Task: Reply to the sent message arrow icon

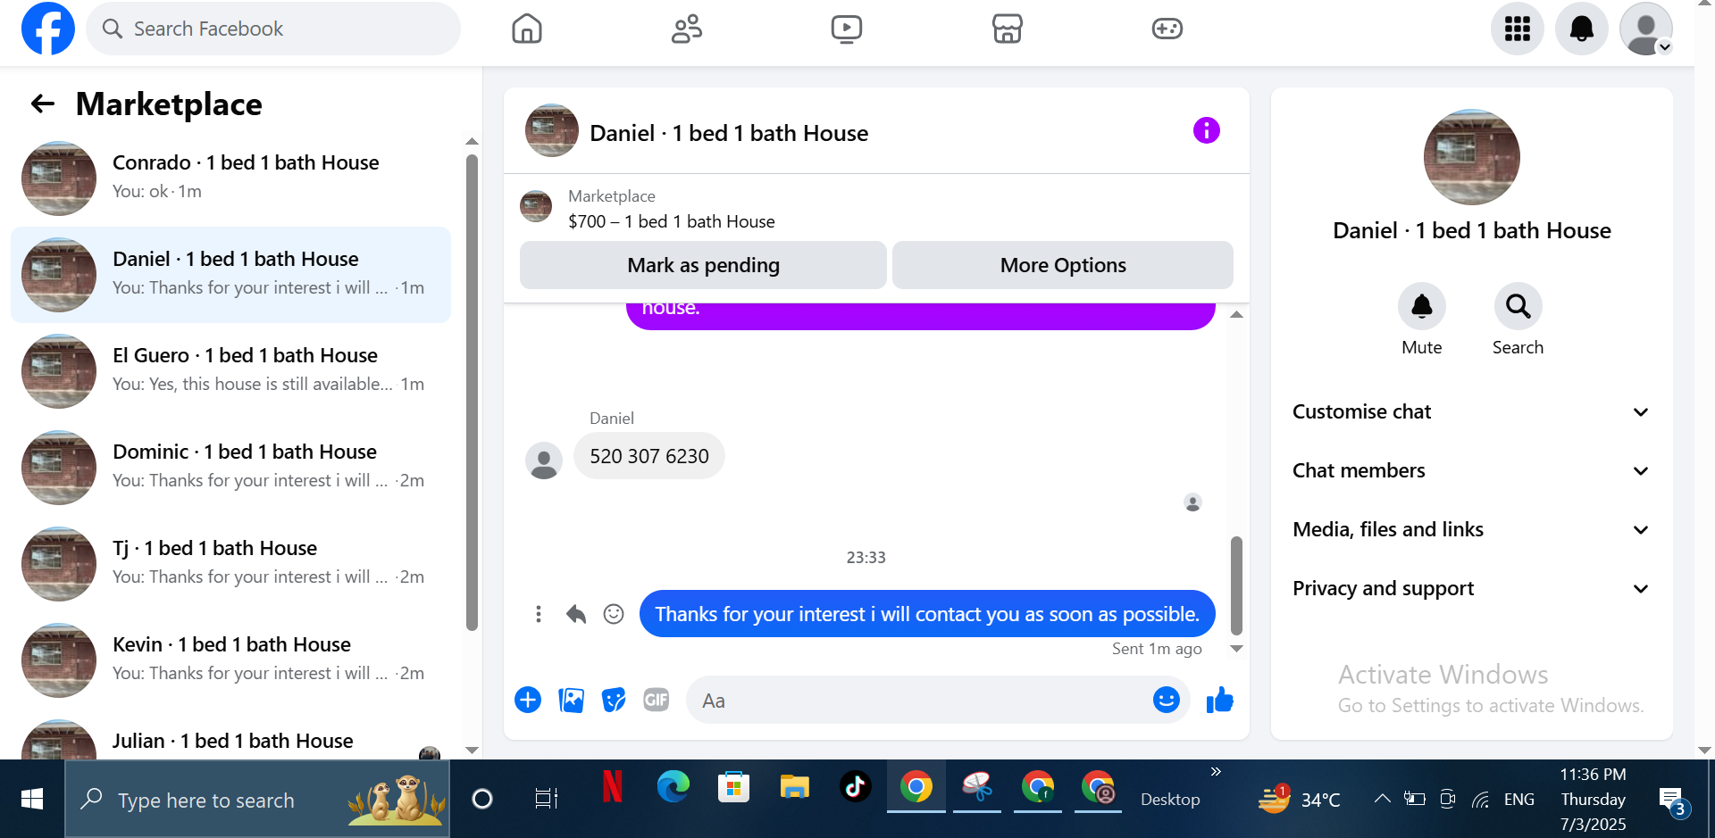Action: pyautogui.click(x=576, y=614)
